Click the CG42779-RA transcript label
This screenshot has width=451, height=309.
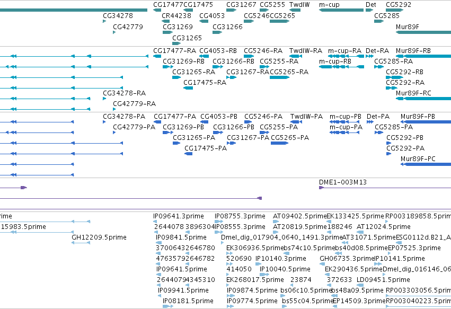(134, 103)
